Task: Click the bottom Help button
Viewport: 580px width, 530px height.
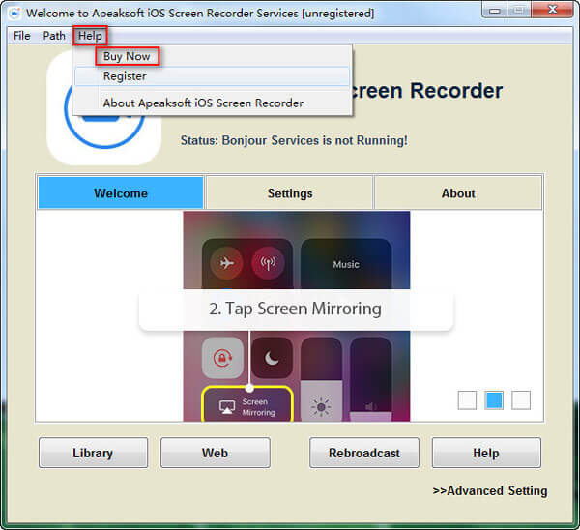Action: point(486,453)
